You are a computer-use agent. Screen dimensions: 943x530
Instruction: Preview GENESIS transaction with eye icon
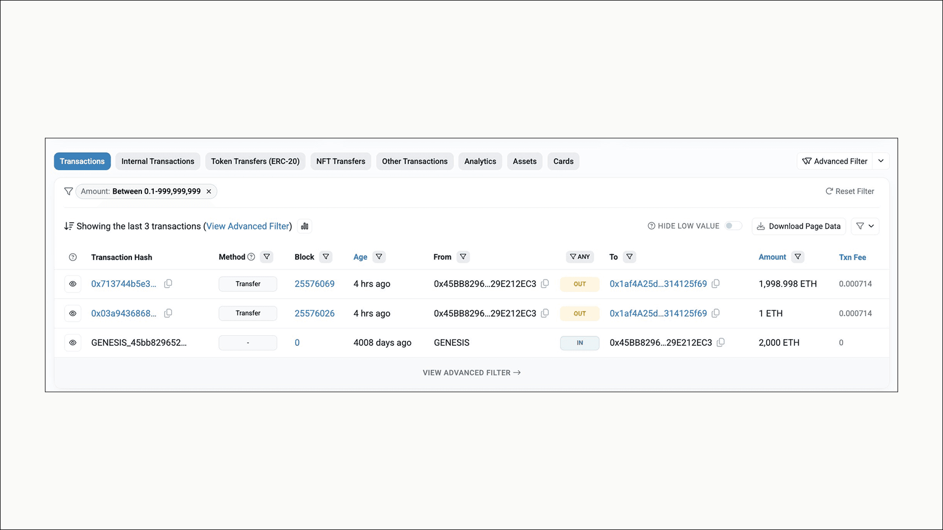pos(72,342)
